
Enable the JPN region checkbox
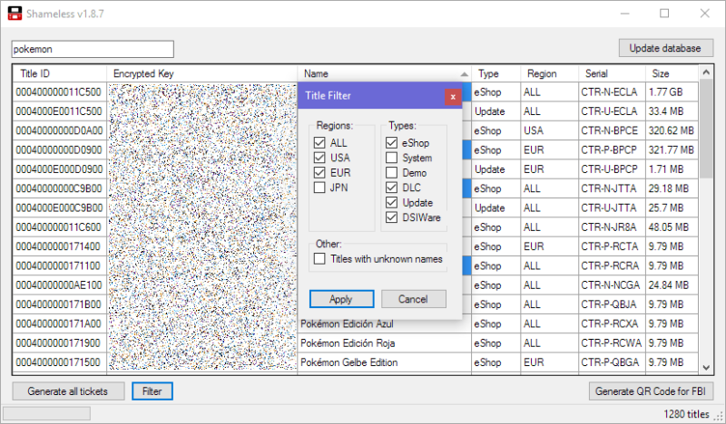click(x=319, y=188)
